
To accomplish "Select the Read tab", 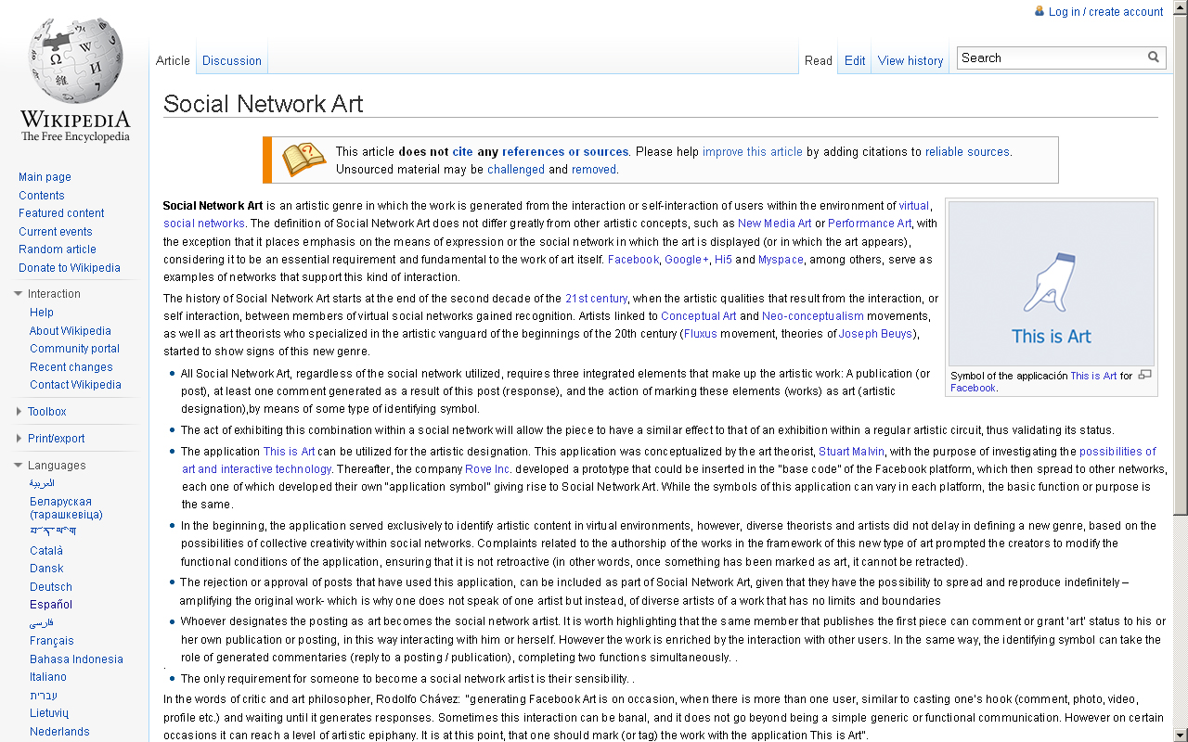I will tap(818, 59).
